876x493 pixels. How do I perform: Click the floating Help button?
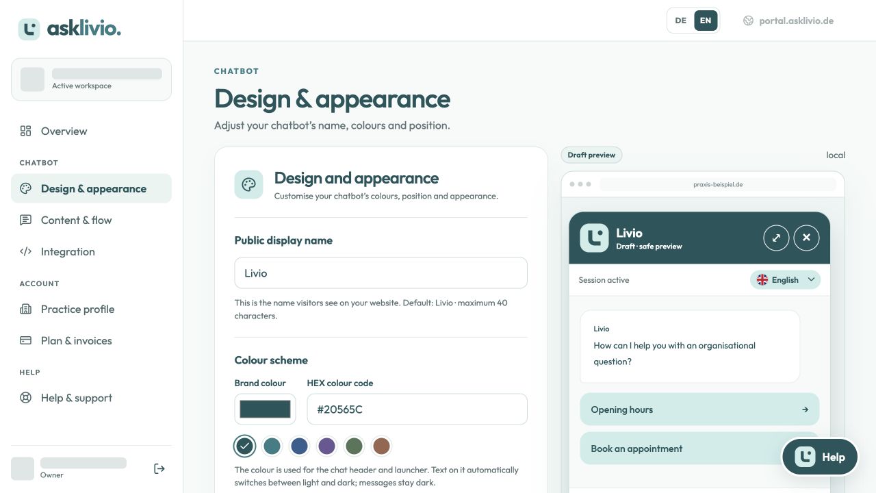(x=820, y=457)
